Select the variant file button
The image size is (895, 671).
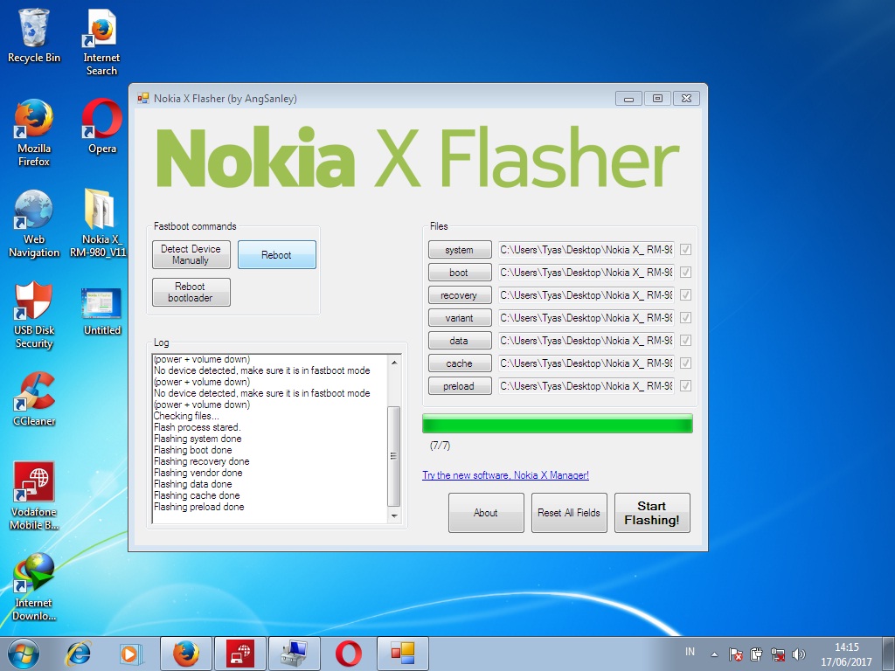pos(460,317)
